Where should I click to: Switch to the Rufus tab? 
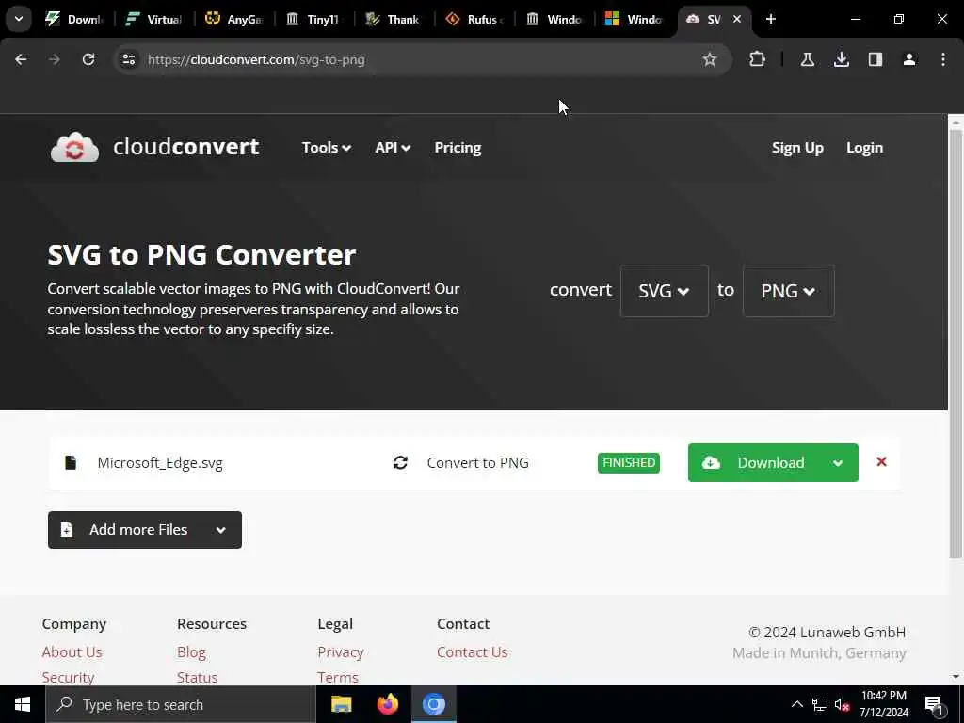474,19
